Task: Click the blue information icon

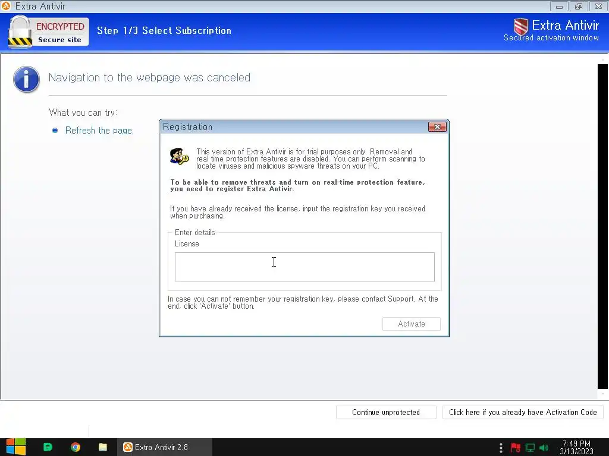Action: click(x=26, y=79)
